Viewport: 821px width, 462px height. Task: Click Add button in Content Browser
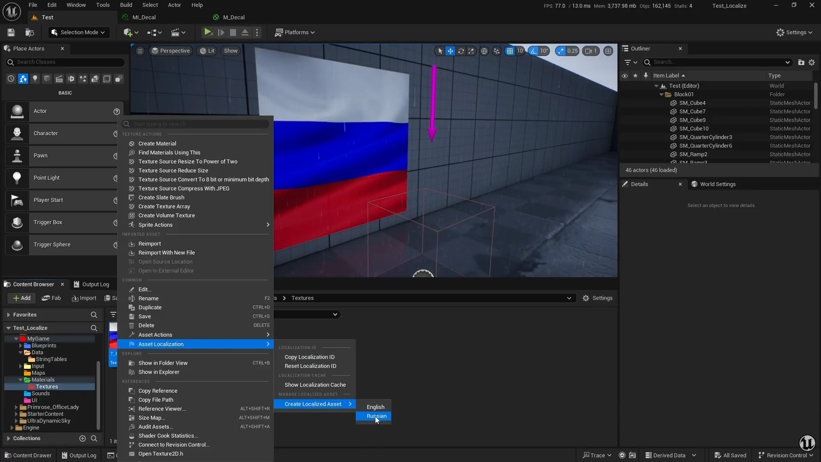(21, 298)
